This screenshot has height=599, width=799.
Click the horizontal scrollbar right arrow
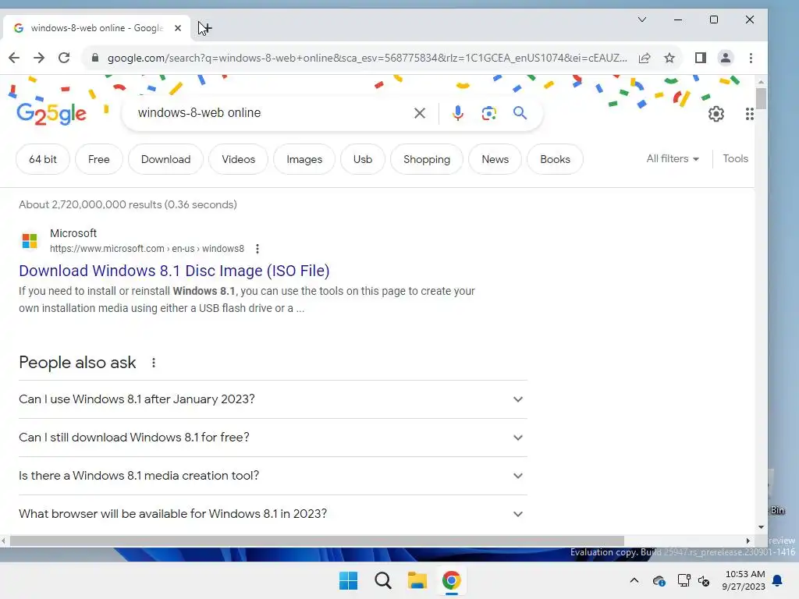[x=748, y=541]
